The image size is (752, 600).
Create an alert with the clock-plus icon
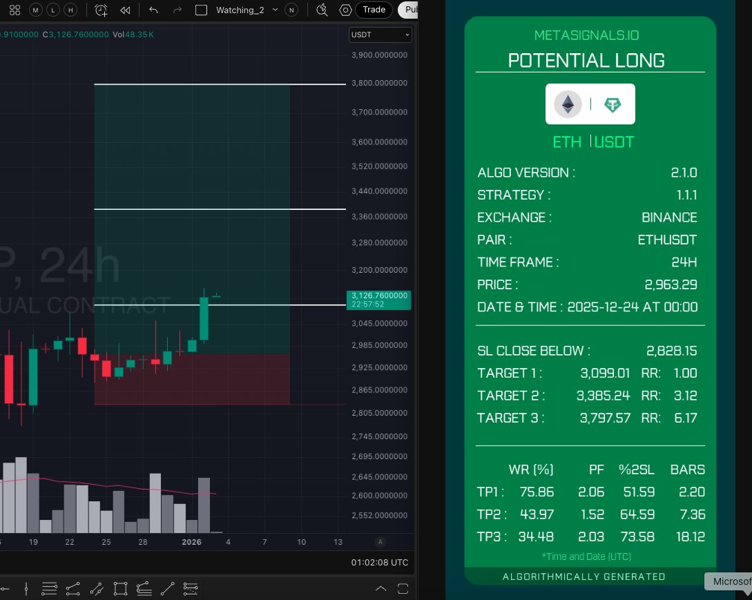(102, 10)
